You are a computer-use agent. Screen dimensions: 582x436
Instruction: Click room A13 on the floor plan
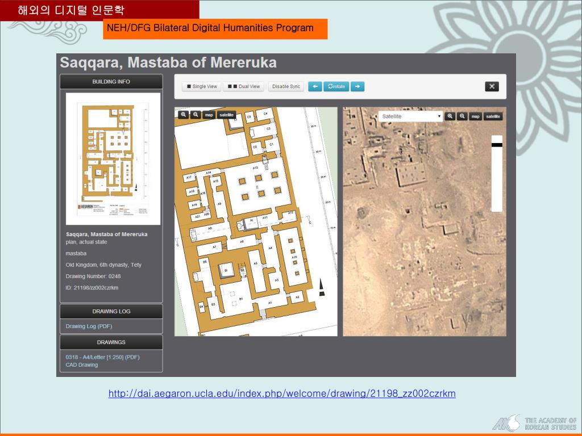click(x=255, y=168)
